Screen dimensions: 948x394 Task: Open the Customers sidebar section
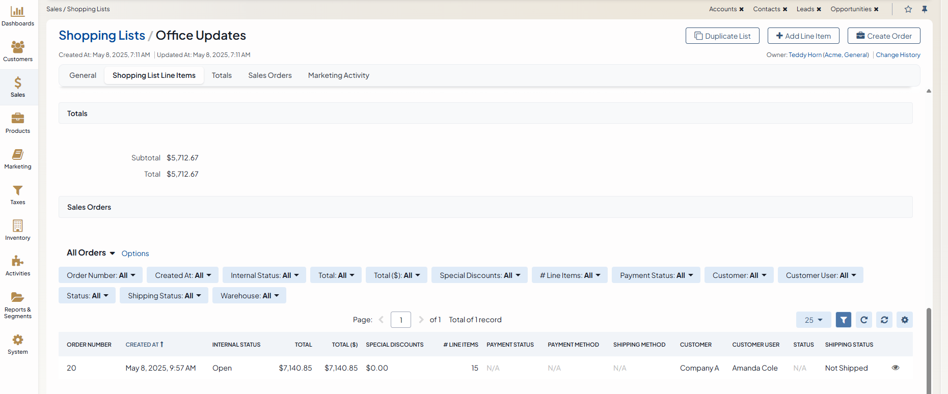tap(18, 47)
